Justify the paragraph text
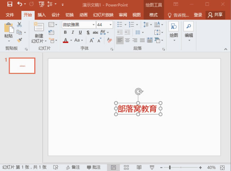The image size is (231, 171). point(142,40)
